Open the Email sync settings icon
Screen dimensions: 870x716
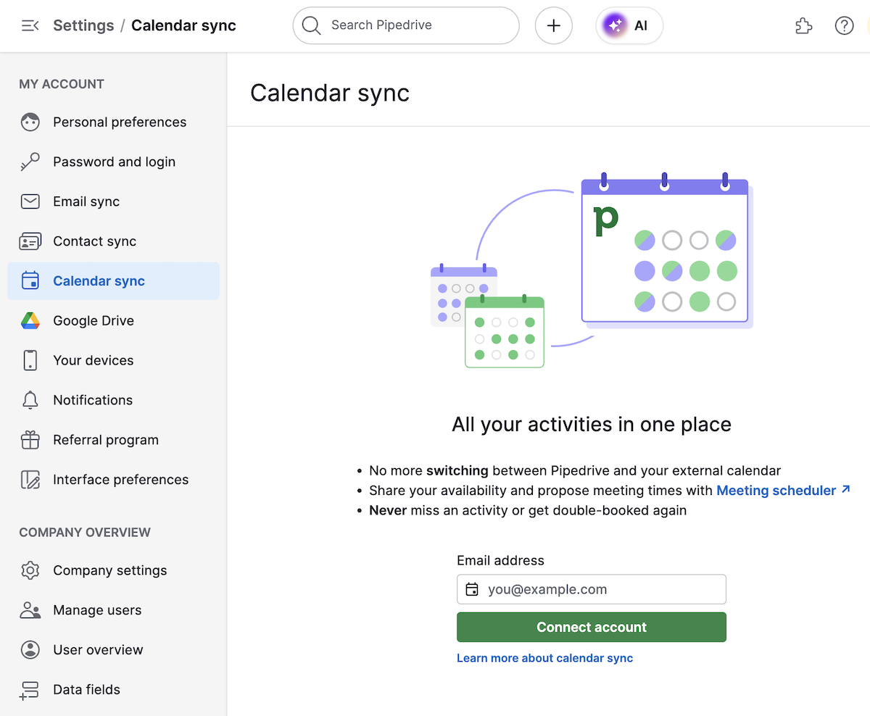[x=30, y=201]
